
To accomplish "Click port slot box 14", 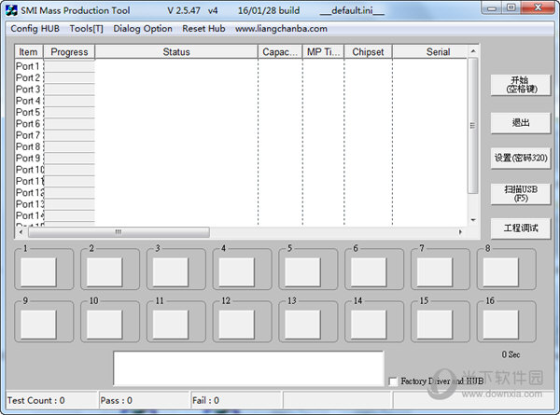I will pos(369,324).
